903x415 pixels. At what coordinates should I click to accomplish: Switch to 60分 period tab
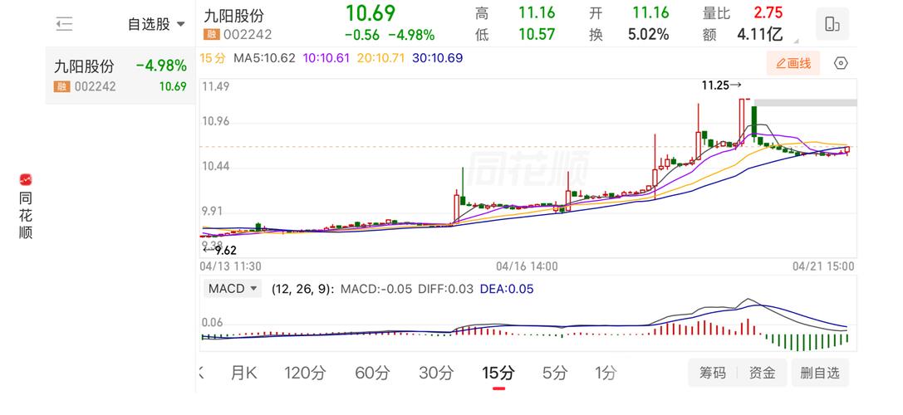[x=372, y=373]
